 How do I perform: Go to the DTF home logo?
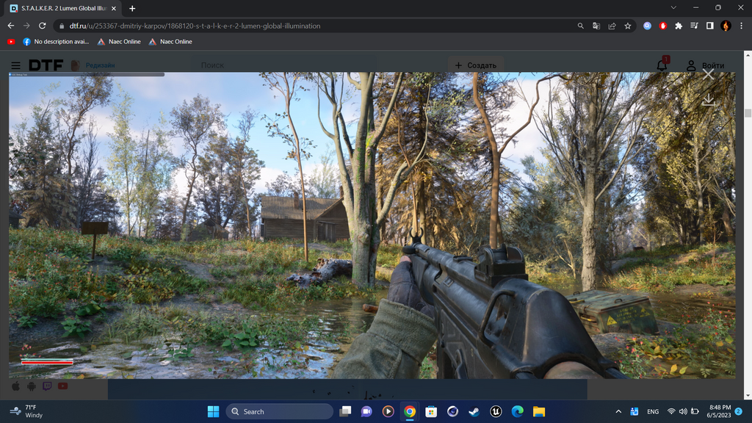point(46,65)
